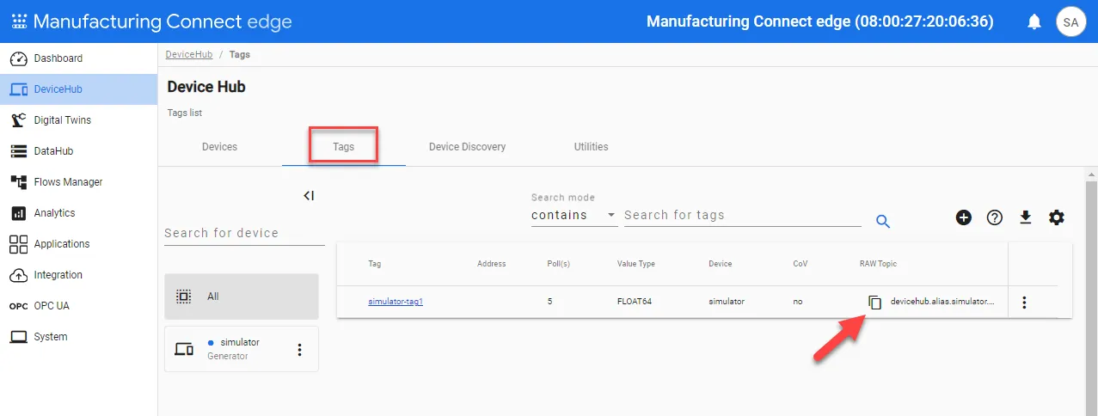The width and height of the screenshot is (1098, 416).
Task: Switch to the Tags tab
Action: [x=343, y=147]
